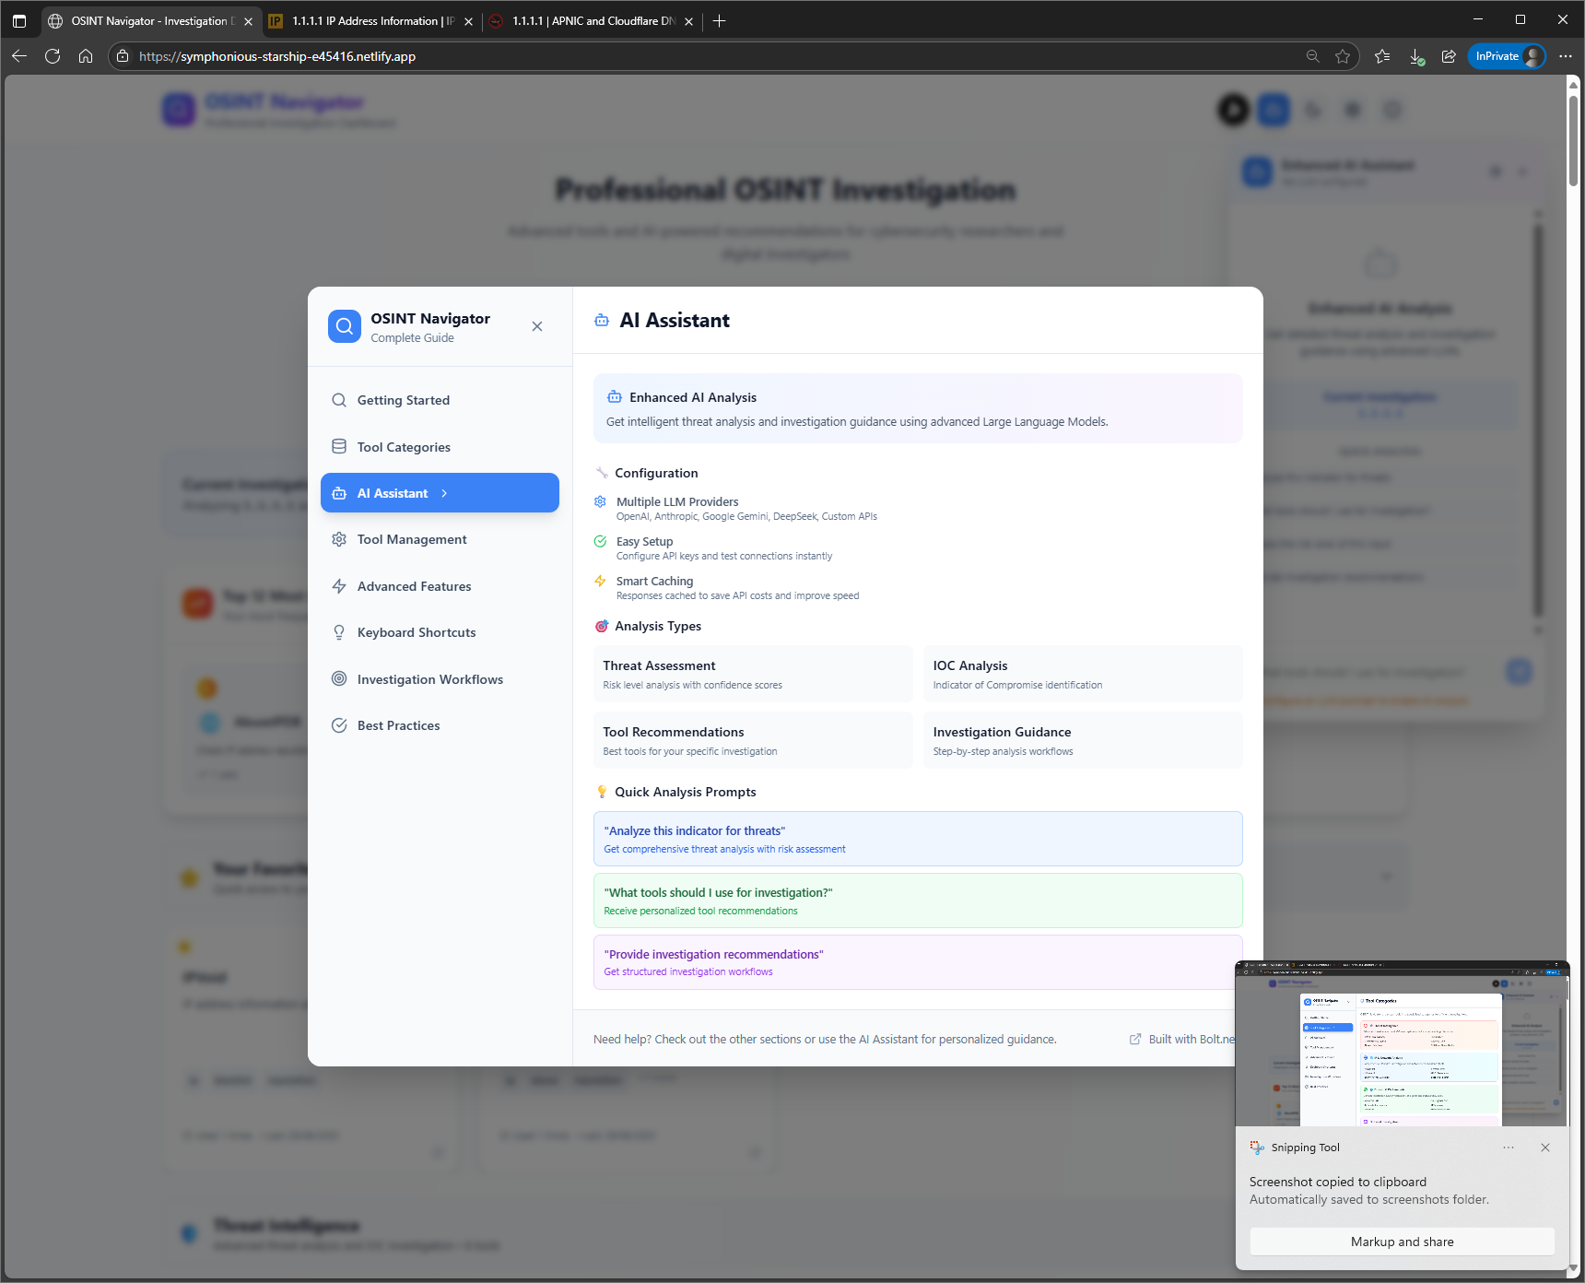
Task: Open the Getting Started section
Action: coord(440,400)
